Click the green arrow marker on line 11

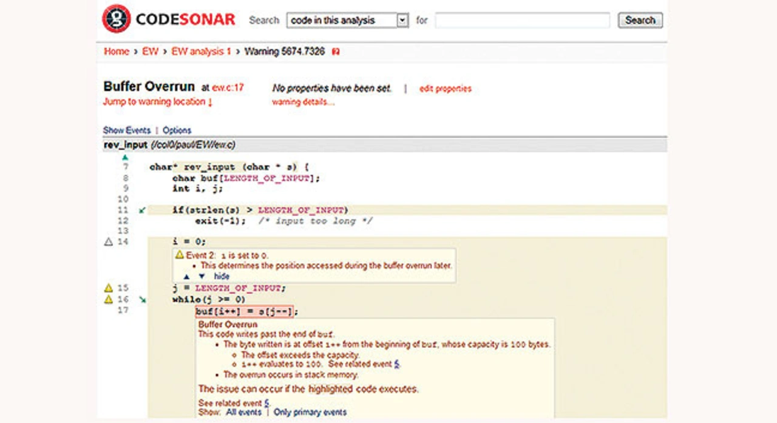pyautogui.click(x=142, y=211)
